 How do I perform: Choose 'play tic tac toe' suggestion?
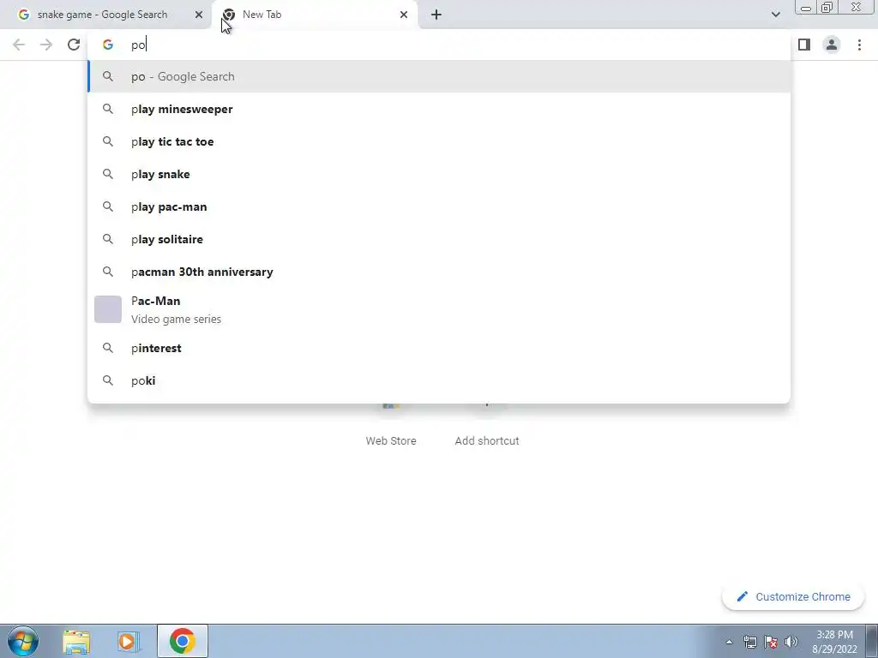[x=439, y=141]
